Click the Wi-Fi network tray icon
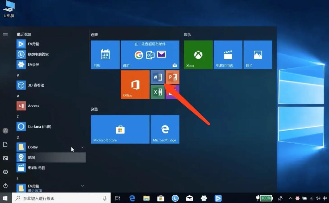Image resolution: width=329 pixels, height=203 pixels. 311,198
